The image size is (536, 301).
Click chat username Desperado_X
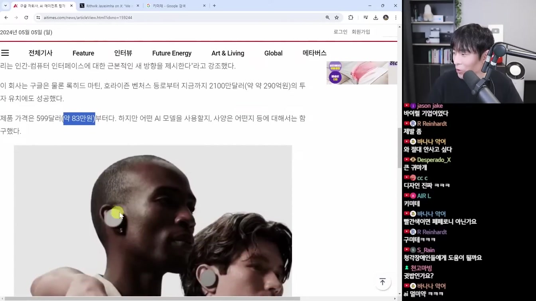(x=434, y=160)
